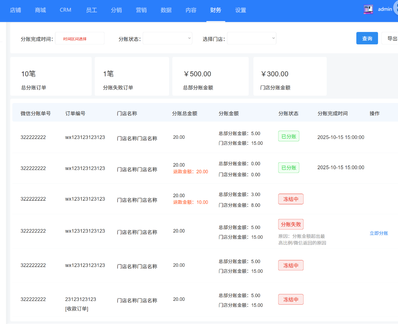Click the blue 查询 button
Image resolution: width=398 pixels, height=324 pixels.
pos(367,38)
